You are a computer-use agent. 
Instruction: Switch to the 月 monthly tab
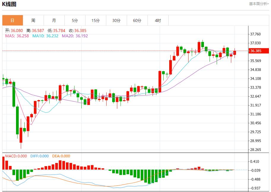pyautogui.click(x=54, y=20)
